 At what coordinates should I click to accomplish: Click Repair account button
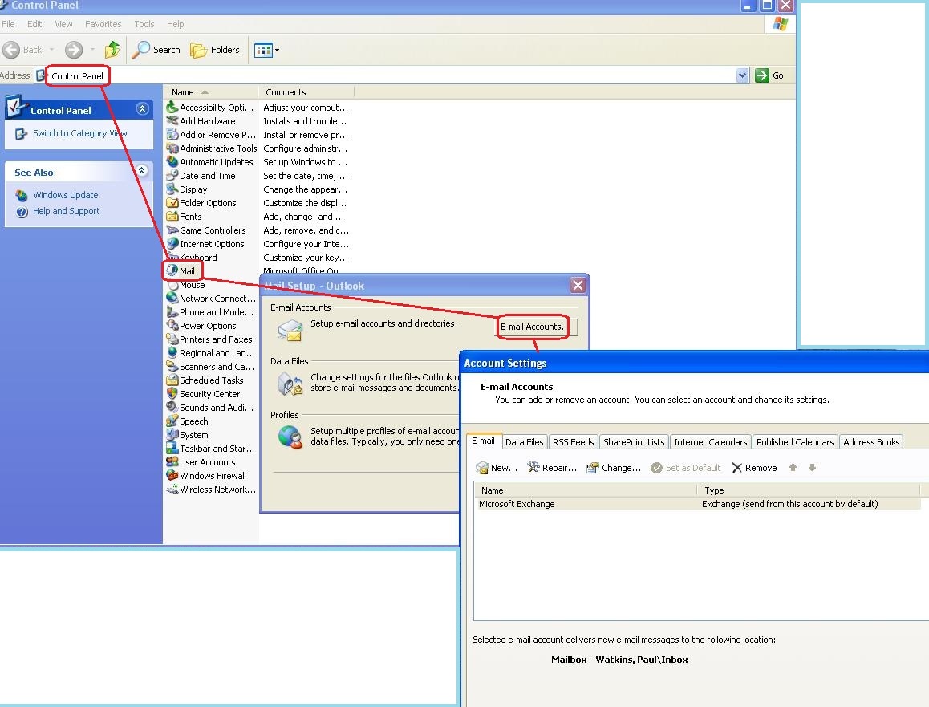(x=552, y=468)
